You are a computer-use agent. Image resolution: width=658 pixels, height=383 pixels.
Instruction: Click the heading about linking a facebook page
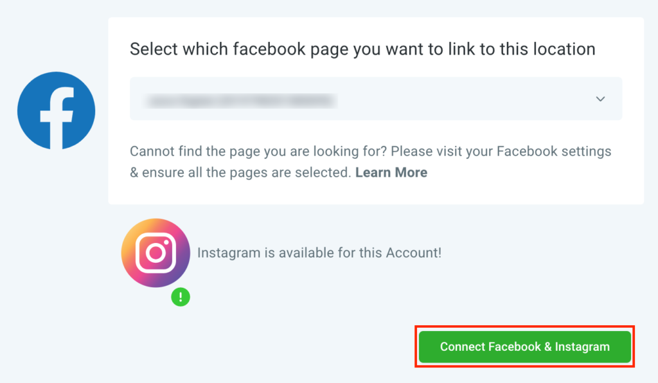[x=362, y=49]
